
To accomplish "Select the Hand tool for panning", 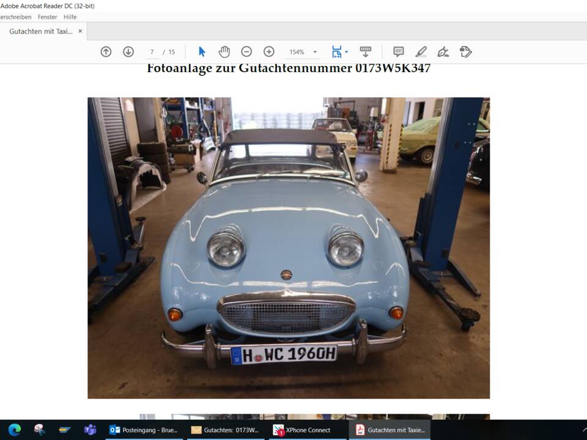I will (x=224, y=52).
